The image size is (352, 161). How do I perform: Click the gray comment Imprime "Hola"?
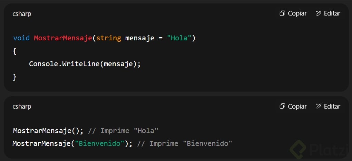123,131
